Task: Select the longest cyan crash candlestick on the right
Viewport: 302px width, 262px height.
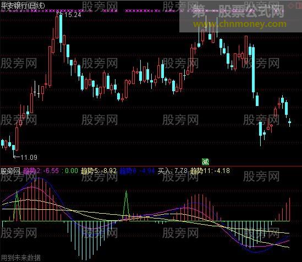Action: click(x=253, y=71)
